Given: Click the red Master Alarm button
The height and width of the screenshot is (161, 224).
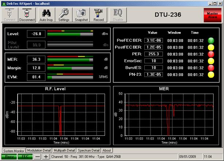Looking at the screenshot, I should (212, 15).
